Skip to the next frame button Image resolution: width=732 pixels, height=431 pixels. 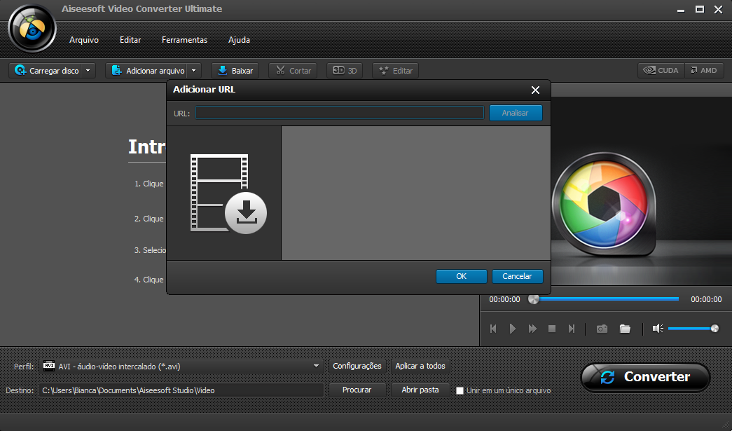tap(572, 329)
